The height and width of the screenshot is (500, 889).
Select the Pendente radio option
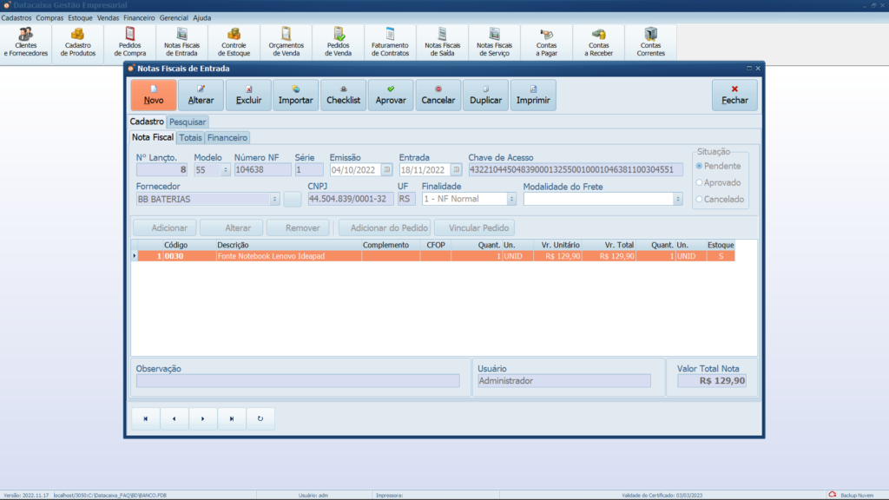pyautogui.click(x=700, y=166)
